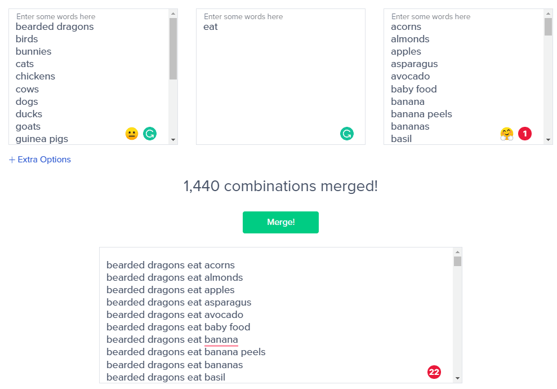Click the "bearded dragons" line in first box
Viewport: 557px width, 389px height.
pyautogui.click(x=55, y=26)
